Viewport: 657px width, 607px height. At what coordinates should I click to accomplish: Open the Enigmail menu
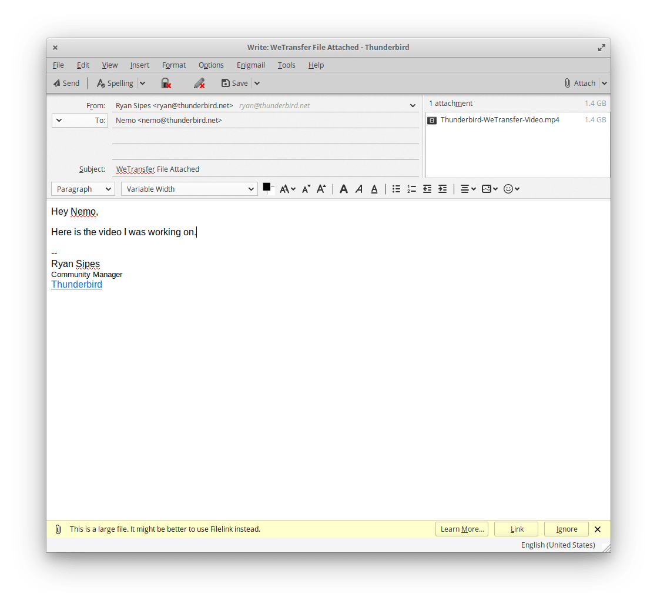pos(251,65)
